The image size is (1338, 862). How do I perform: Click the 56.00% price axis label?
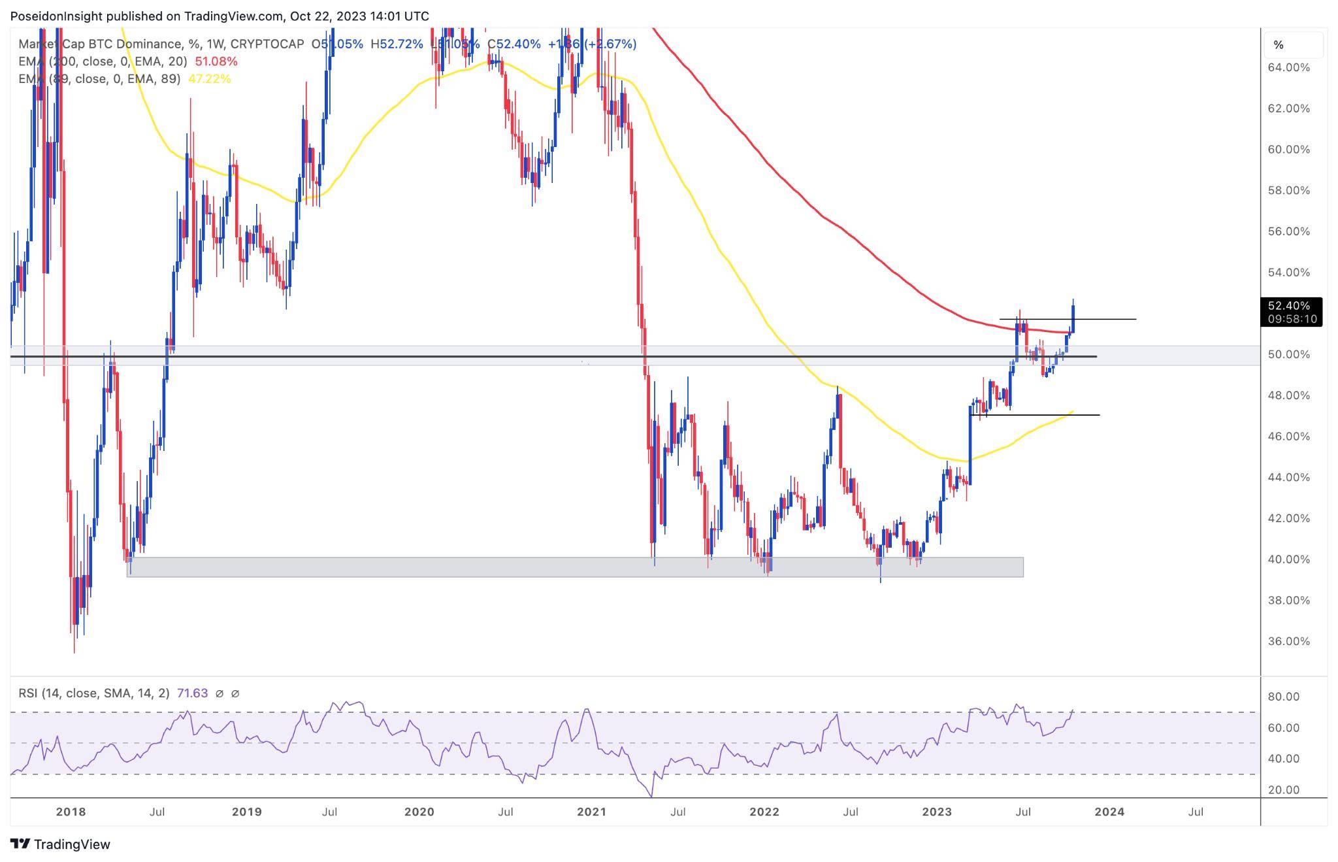pyautogui.click(x=1288, y=231)
